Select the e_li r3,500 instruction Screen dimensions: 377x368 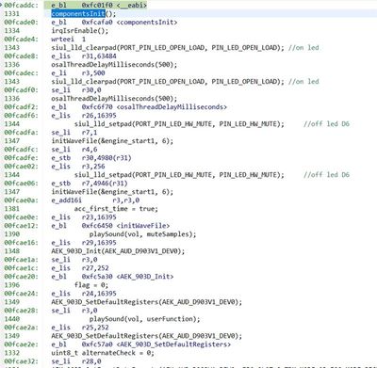point(78,73)
